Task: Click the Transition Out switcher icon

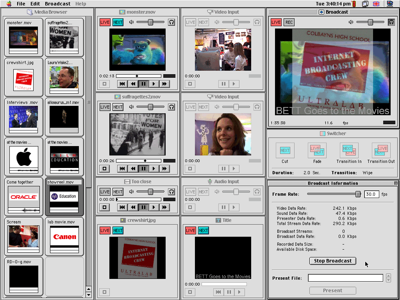Action: [x=381, y=150]
